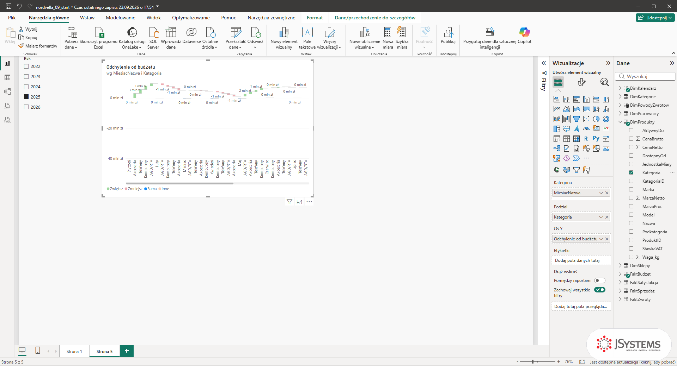Create Nowa miara measure
677x366 pixels.
(x=388, y=38)
